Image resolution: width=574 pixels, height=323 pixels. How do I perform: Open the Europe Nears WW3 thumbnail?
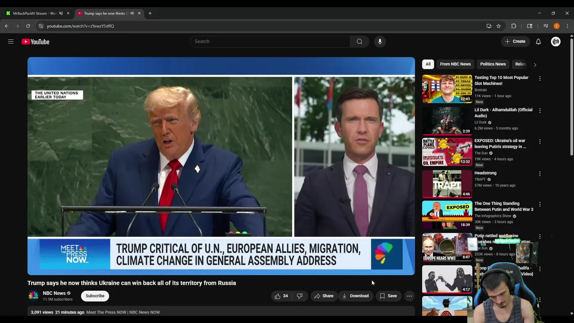click(447, 247)
